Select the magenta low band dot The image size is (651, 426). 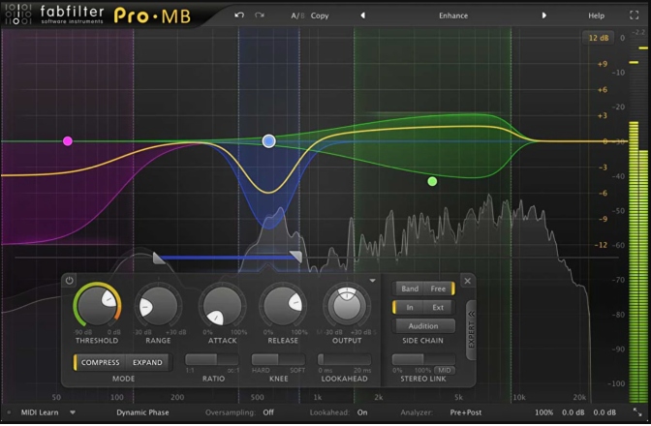[x=68, y=141]
